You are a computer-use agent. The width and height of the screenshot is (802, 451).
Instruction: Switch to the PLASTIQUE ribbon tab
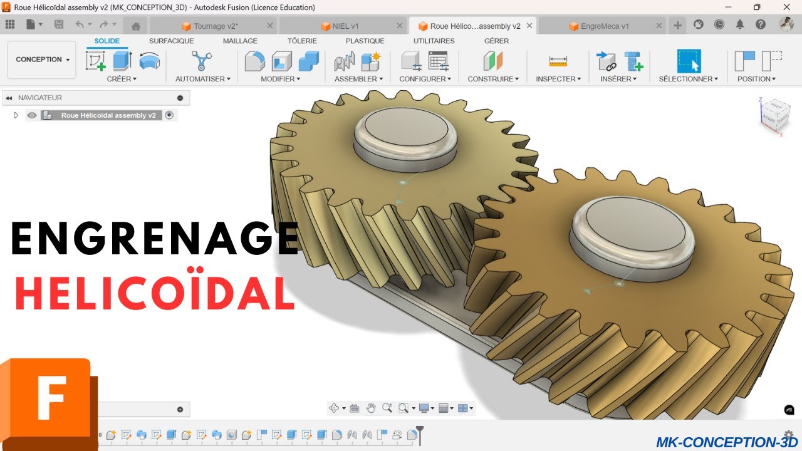pyautogui.click(x=365, y=41)
